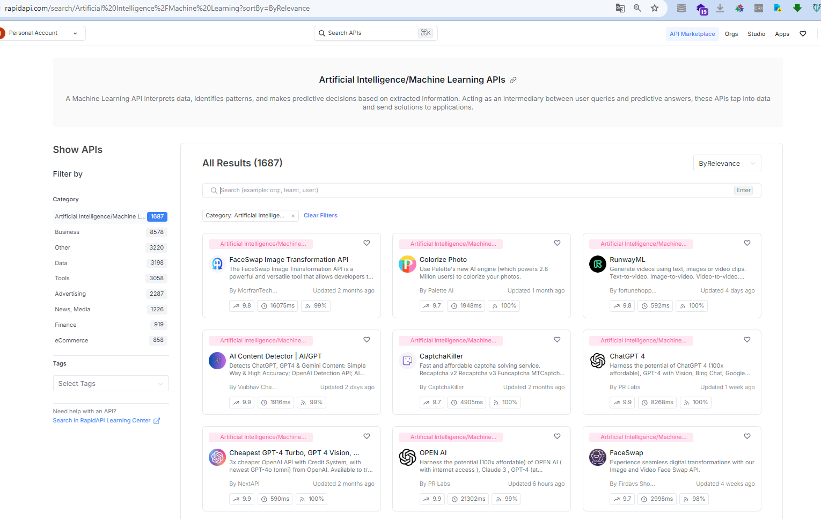Click the CaptchaKiller logo icon
The height and width of the screenshot is (519, 821).
407,361
